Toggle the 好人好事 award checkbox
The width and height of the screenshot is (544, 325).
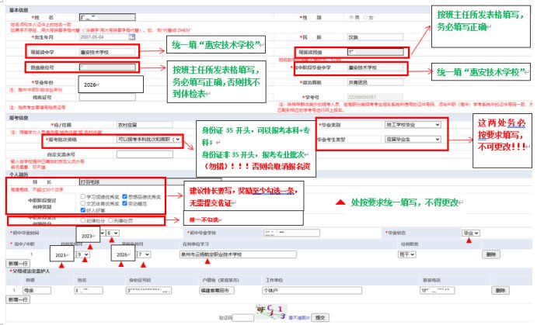click(82, 209)
